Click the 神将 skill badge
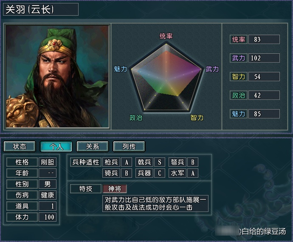 click(115, 189)
